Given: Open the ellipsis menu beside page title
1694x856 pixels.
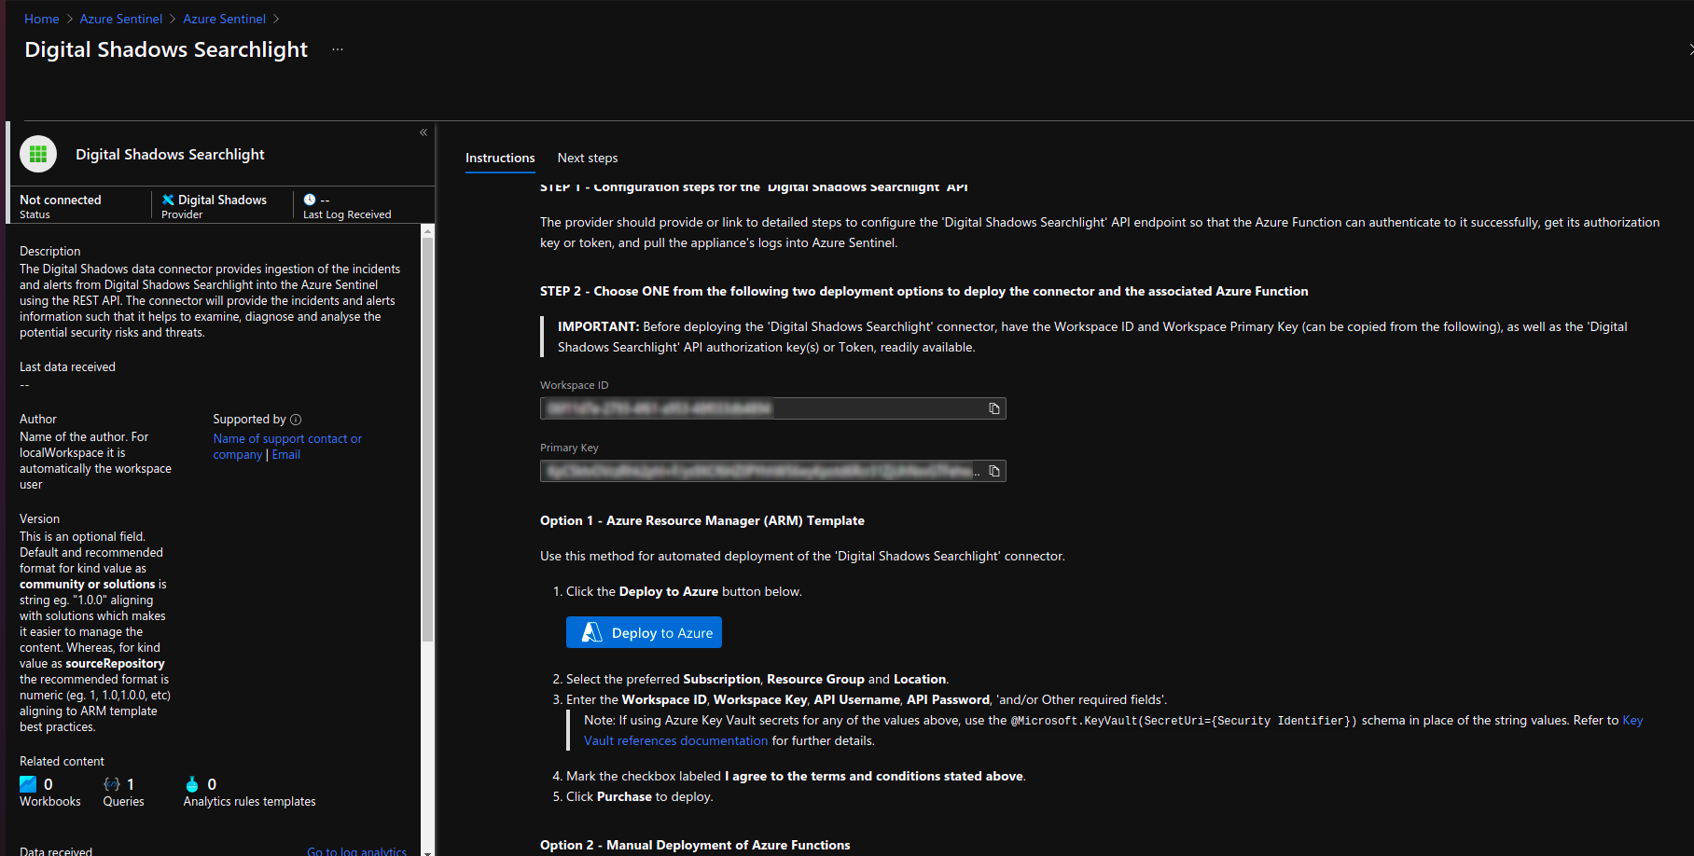Looking at the screenshot, I should coord(338,49).
